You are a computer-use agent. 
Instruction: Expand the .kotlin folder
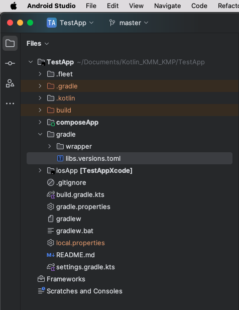[x=40, y=98]
